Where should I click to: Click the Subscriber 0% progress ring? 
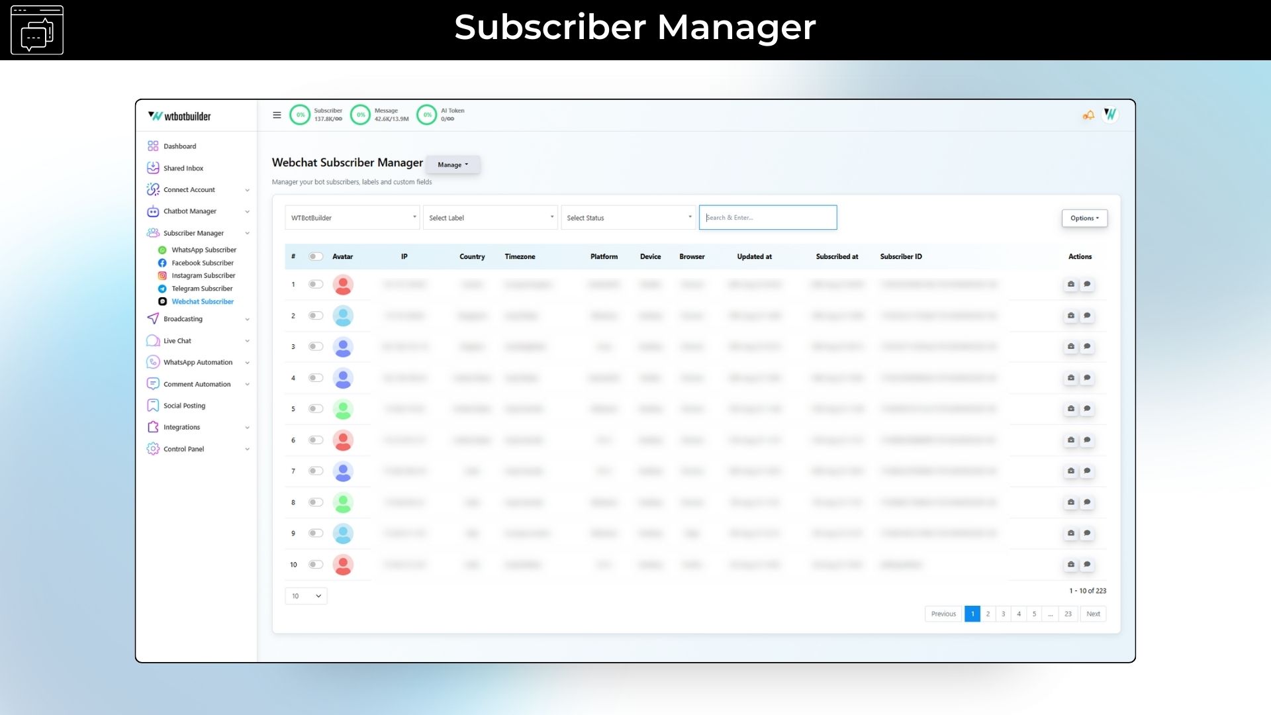(300, 115)
